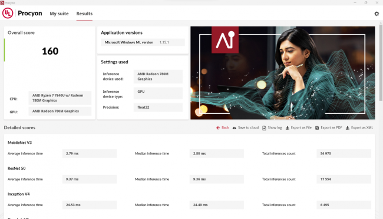The height and width of the screenshot is (219, 383).
Task: Click the Detailed scores heading
Action: click(x=19, y=127)
